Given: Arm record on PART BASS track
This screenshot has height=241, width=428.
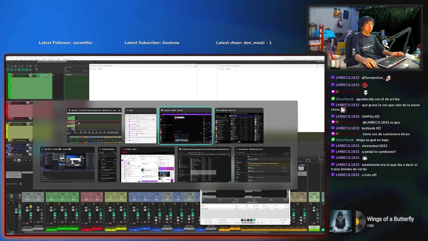Looking at the screenshot, I should 10,103.
